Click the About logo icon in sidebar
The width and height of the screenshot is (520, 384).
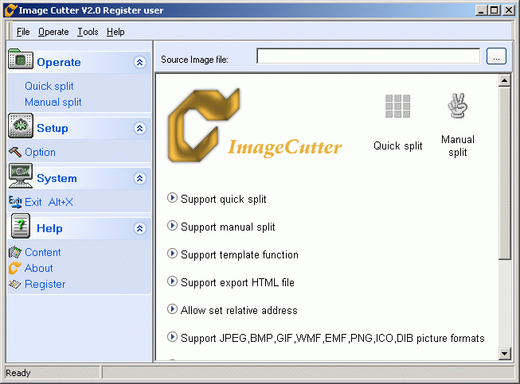15,268
